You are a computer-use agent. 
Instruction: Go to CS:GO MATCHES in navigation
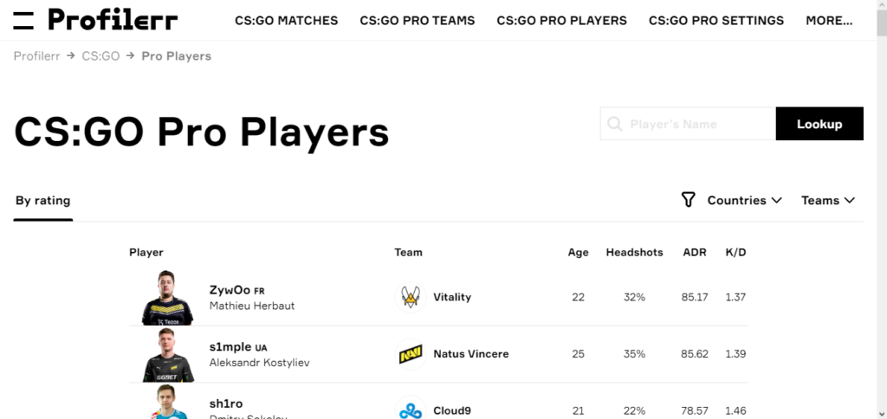(286, 20)
